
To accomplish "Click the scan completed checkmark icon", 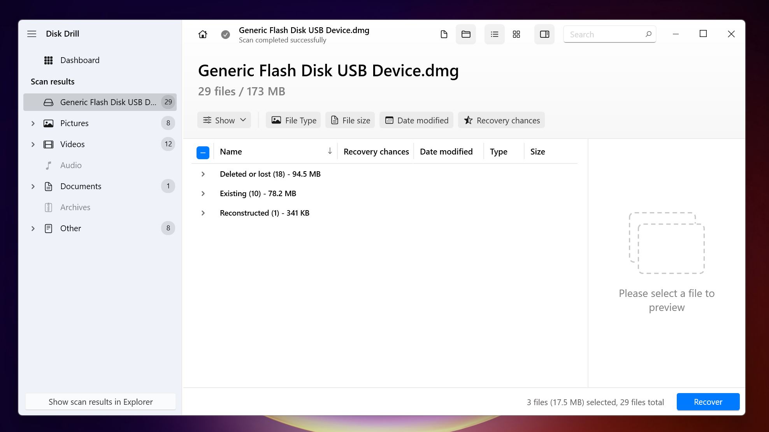I will [225, 35].
